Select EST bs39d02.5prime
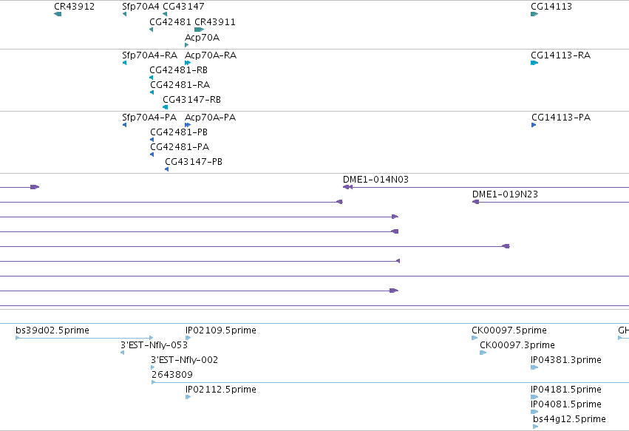629x431 pixels. (52, 330)
